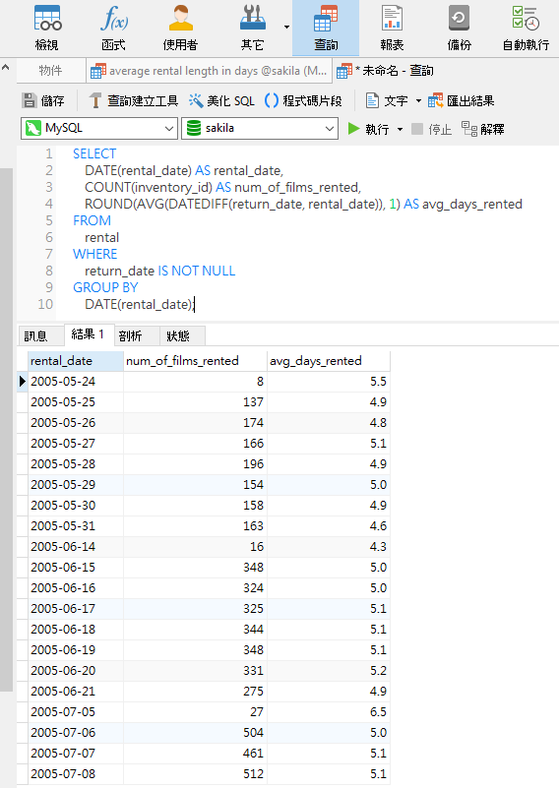
Task: Click the 停止 (Stop) button
Action: pyautogui.click(x=431, y=129)
